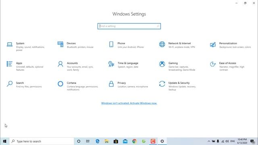This screenshot has width=258, height=145.
Task: Open Cortana settings
Action: point(78,86)
